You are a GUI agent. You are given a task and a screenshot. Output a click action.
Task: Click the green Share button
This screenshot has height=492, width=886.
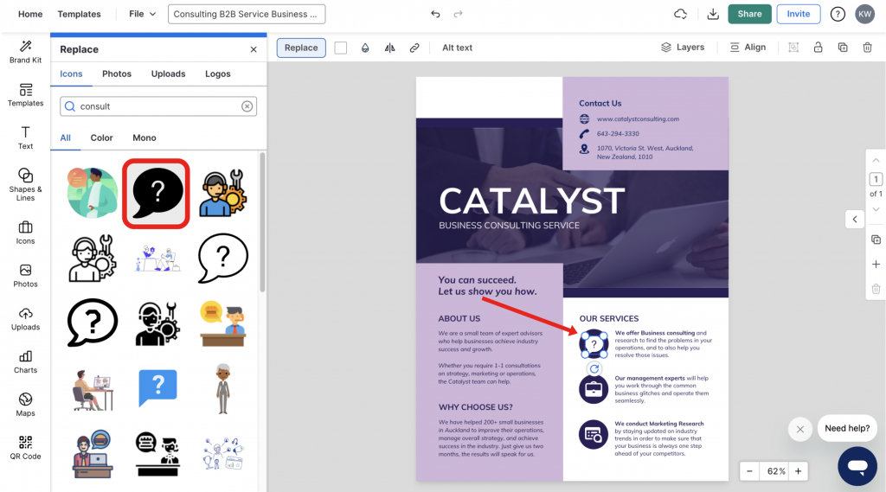pyautogui.click(x=749, y=14)
